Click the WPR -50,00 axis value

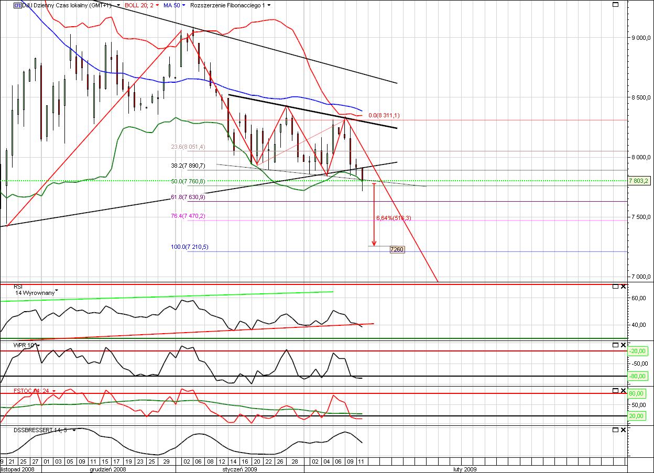pos(639,364)
